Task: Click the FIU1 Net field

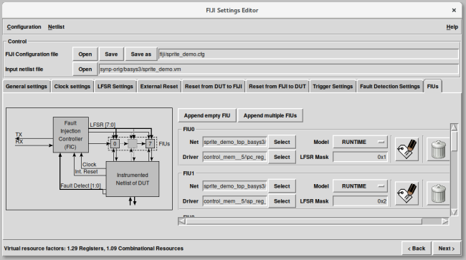Action: 234,186
